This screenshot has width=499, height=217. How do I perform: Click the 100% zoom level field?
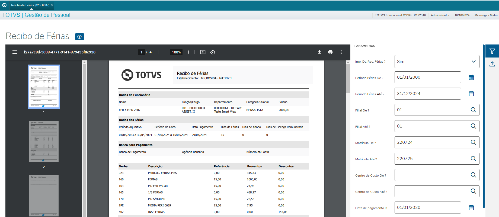tap(176, 52)
